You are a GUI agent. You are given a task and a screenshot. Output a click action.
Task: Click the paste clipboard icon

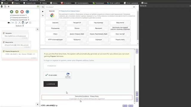(x=23, y=23)
